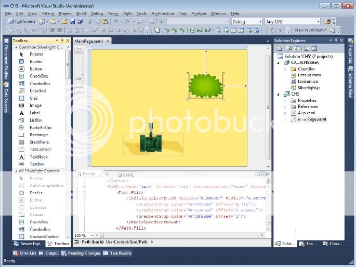
Task: Collapse the CH5 project node
Action: pos(279,94)
